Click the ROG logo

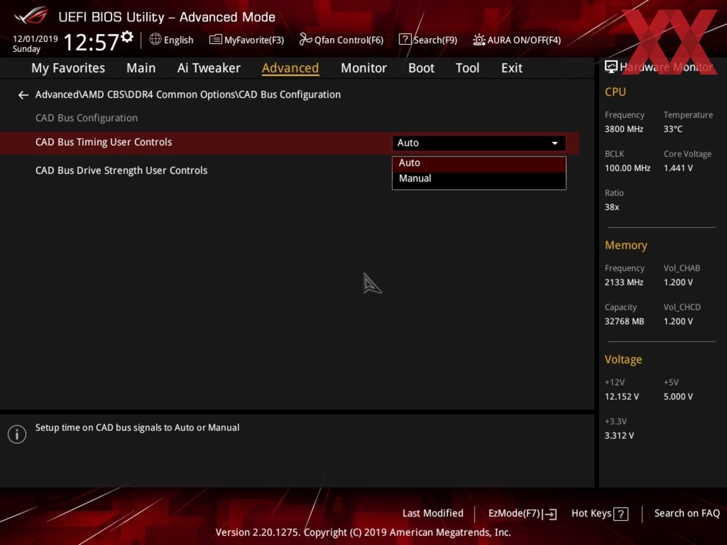click(x=31, y=16)
